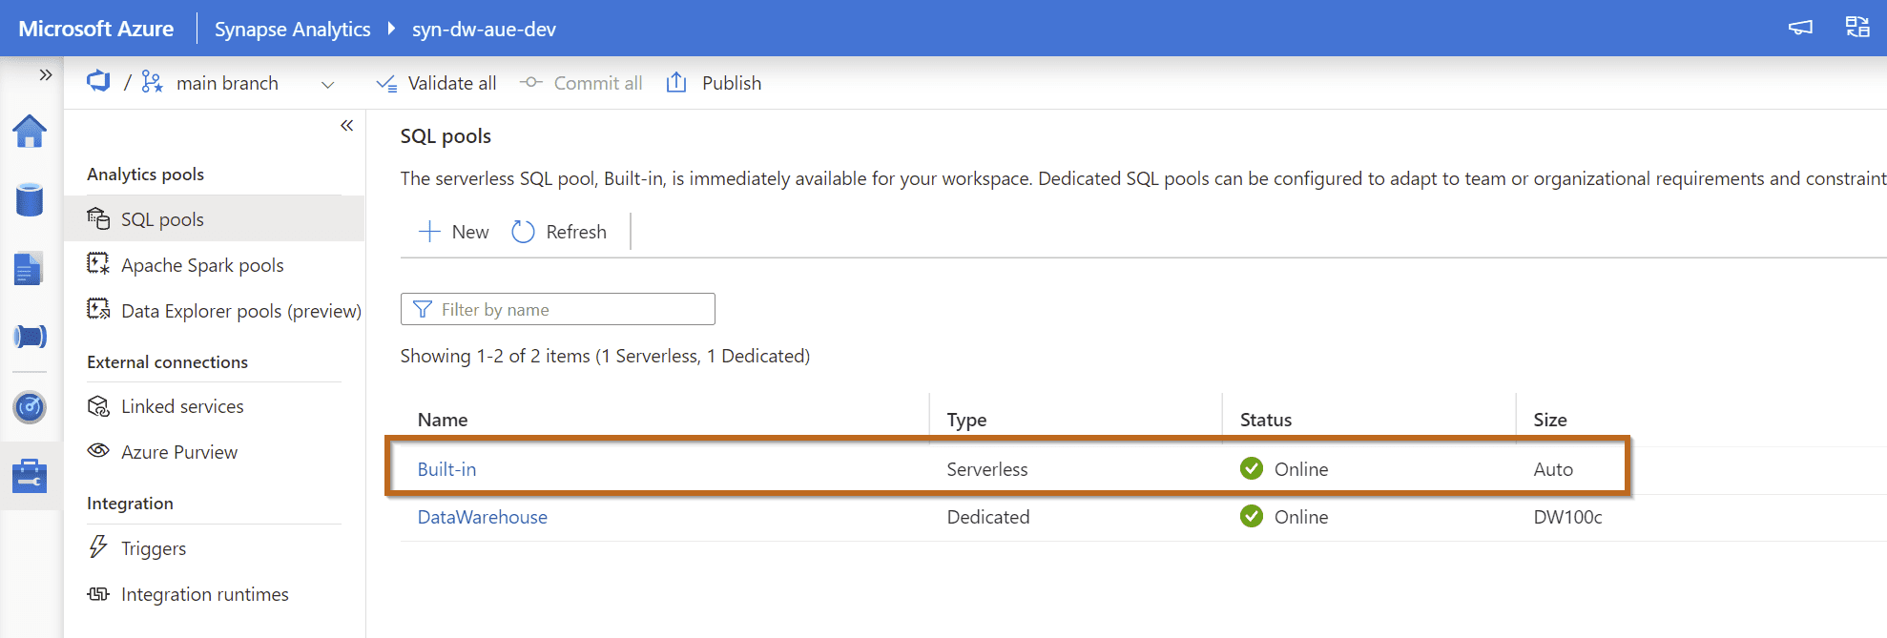Open the DataWarehouse SQL pool link
Viewport: 1887px width, 638px height.
483,517
